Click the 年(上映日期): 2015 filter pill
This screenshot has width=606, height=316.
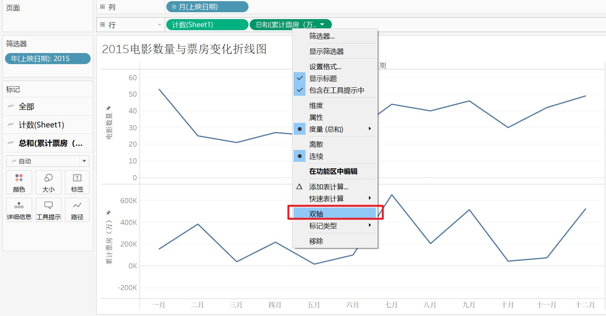48,58
